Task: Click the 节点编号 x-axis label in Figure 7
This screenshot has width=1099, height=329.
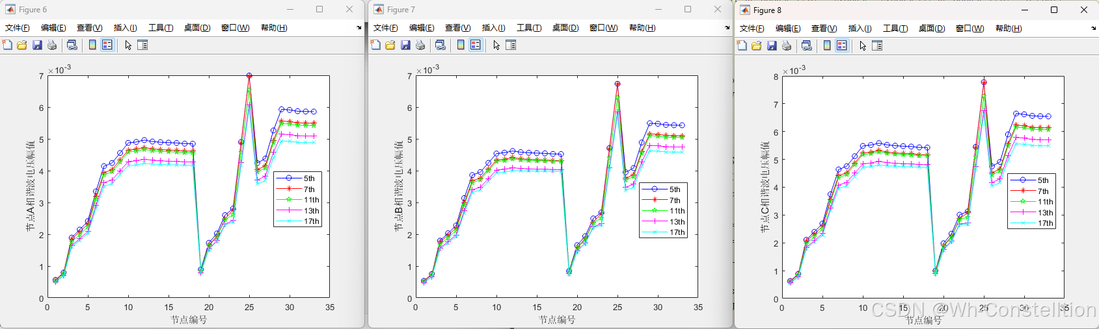Action: 557,319
